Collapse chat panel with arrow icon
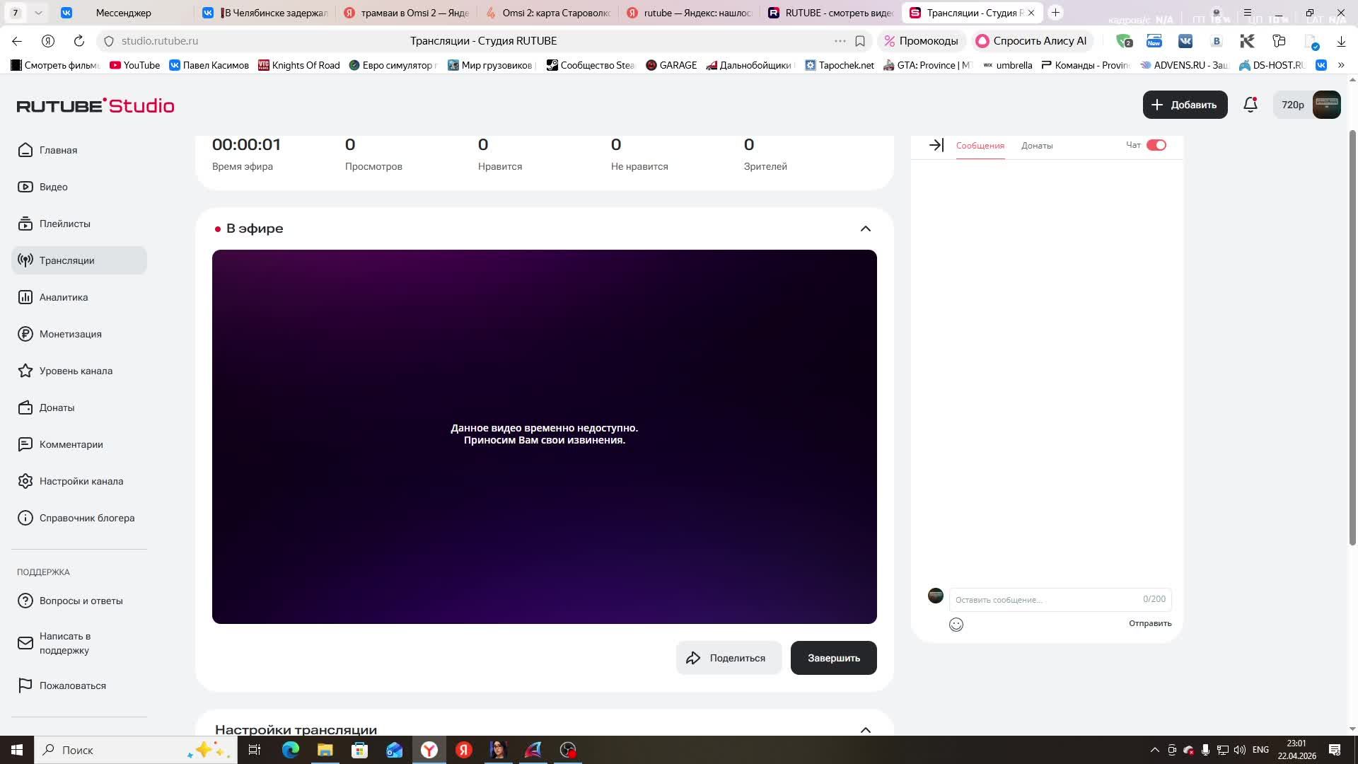This screenshot has height=764, width=1358. click(x=936, y=145)
